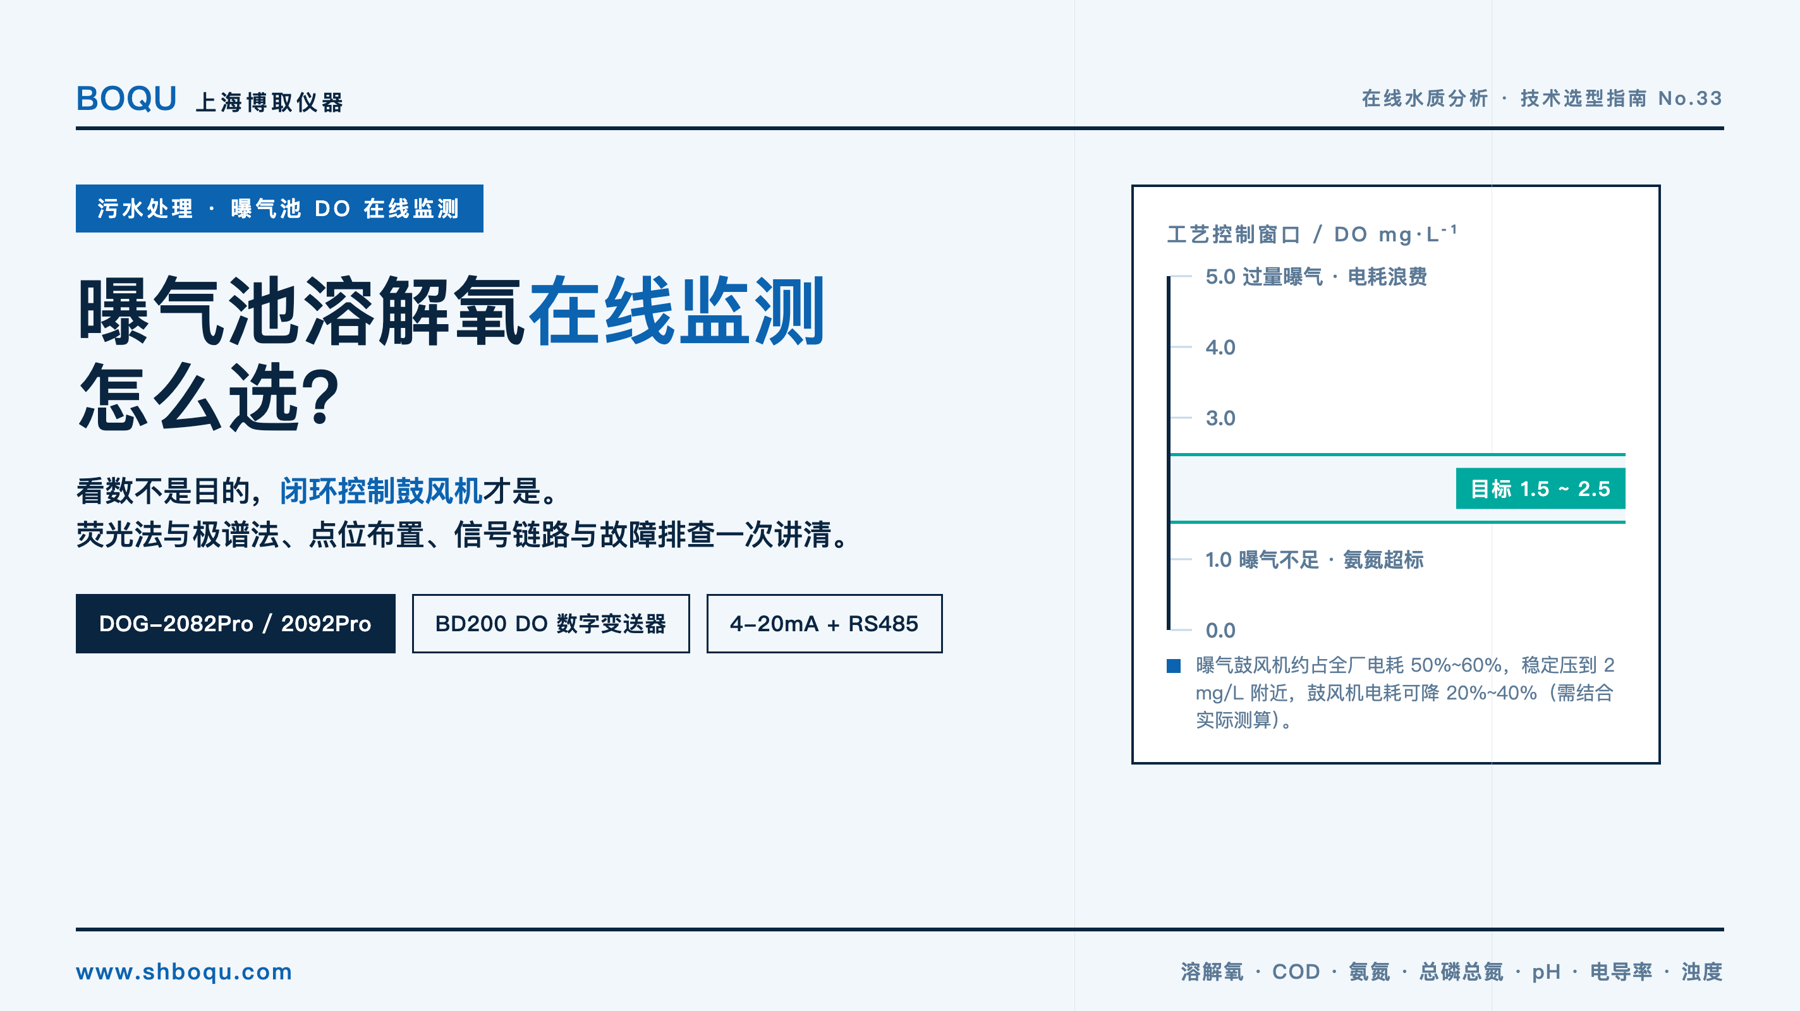
Task: Click the footer item 溶解氧
Action: (1212, 971)
